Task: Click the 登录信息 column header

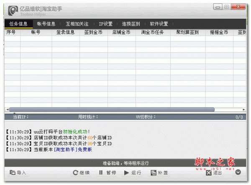Action: click(x=66, y=32)
